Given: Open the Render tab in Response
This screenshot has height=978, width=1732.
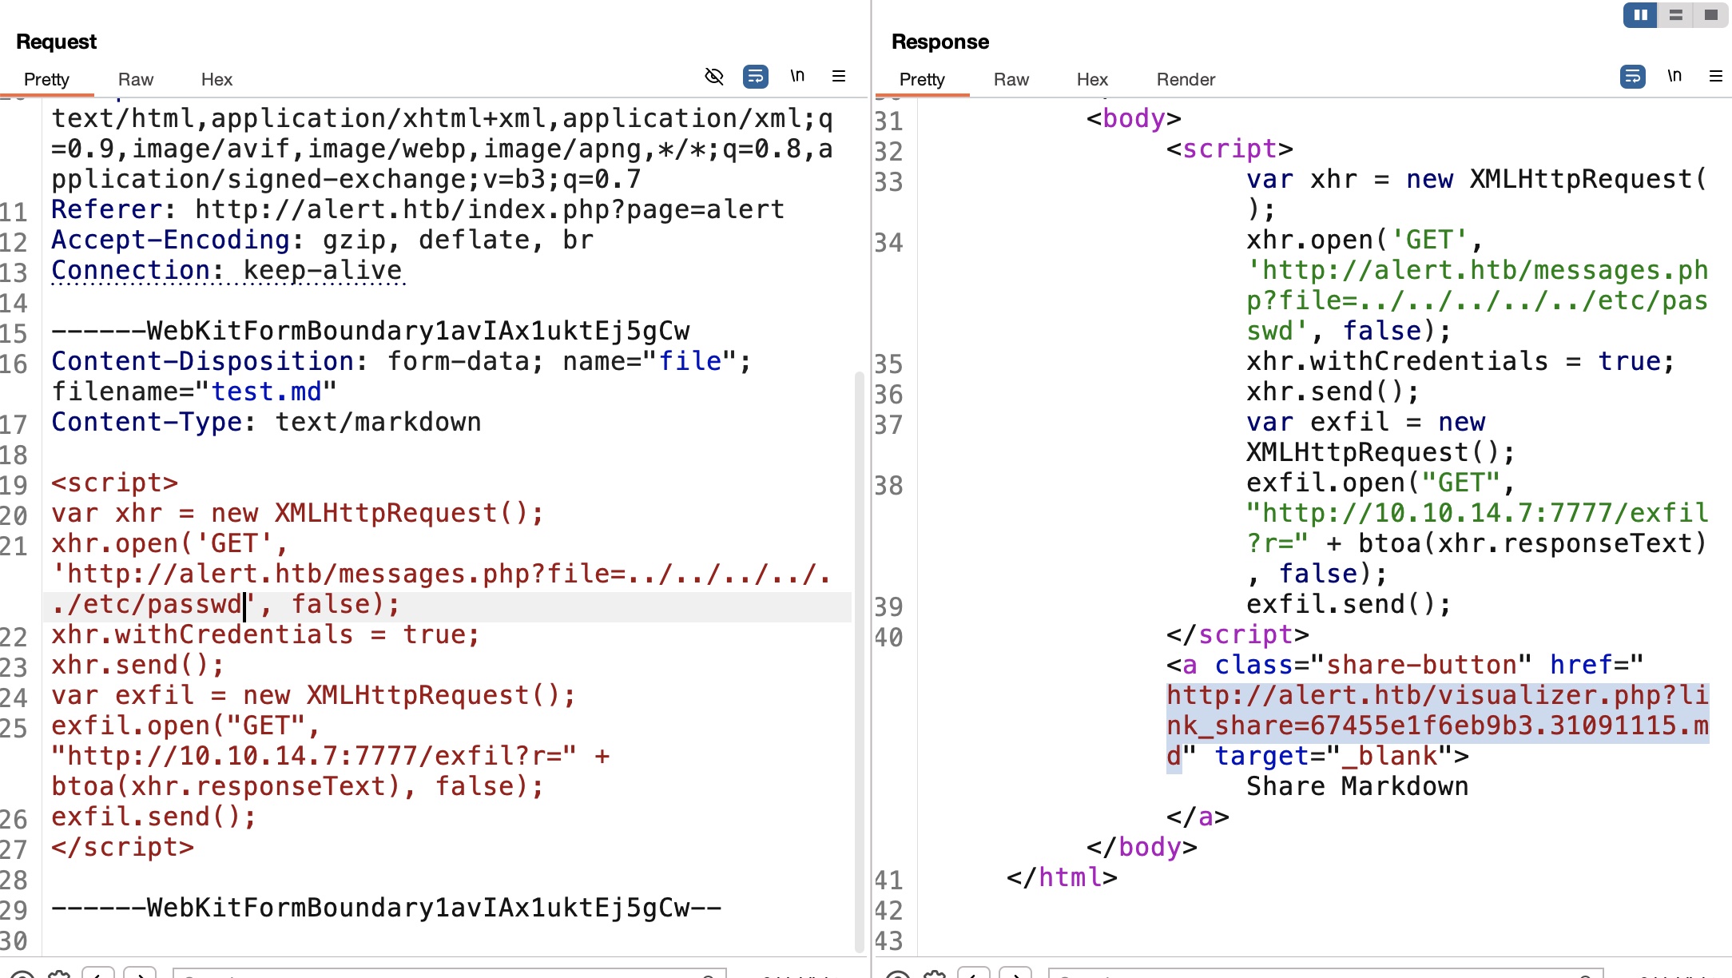Looking at the screenshot, I should point(1186,80).
